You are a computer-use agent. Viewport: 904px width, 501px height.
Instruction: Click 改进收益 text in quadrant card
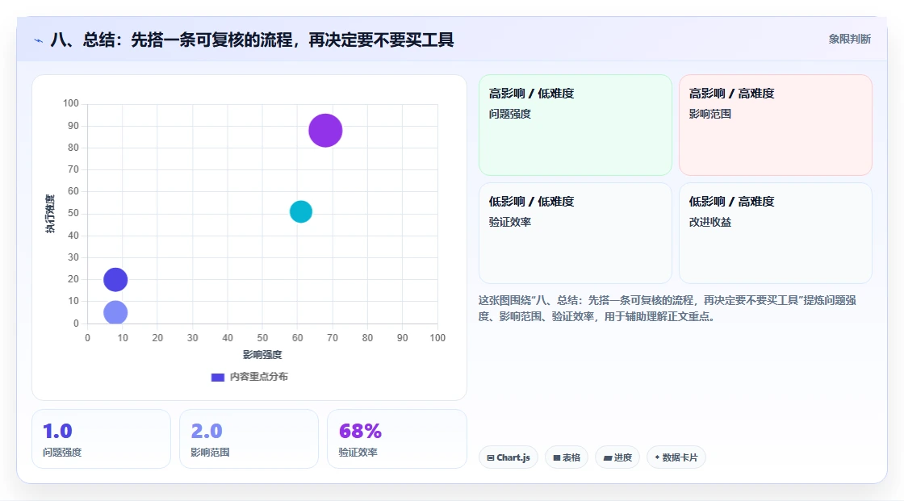[709, 222]
